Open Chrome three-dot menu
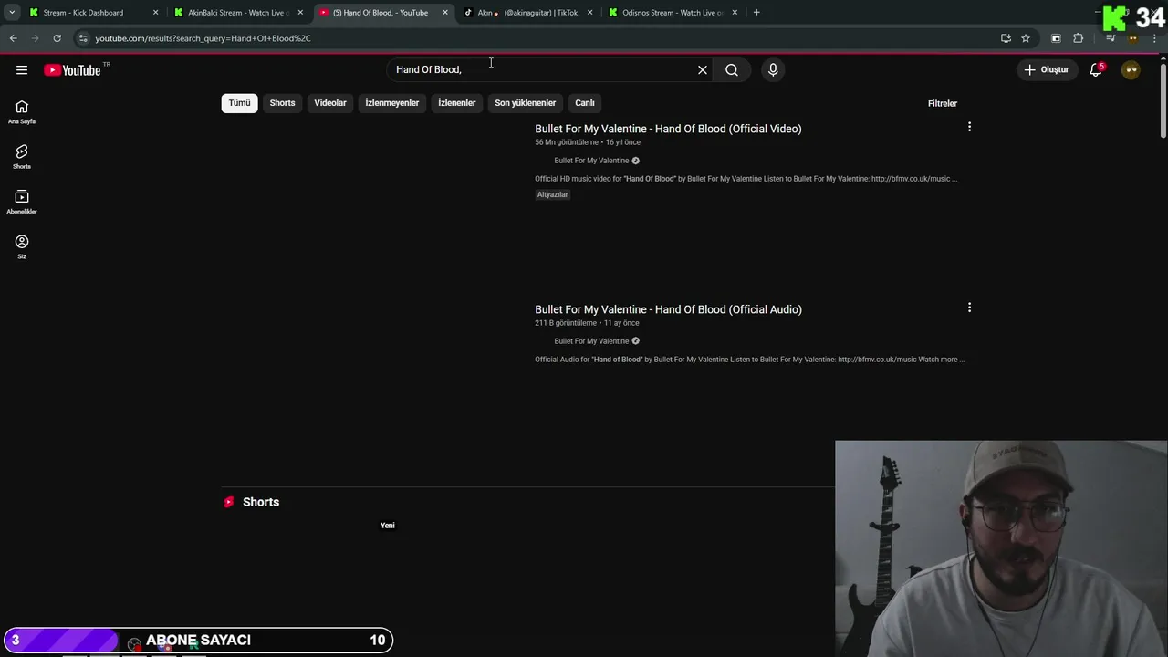The width and height of the screenshot is (1168, 657). pyautogui.click(x=1154, y=38)
